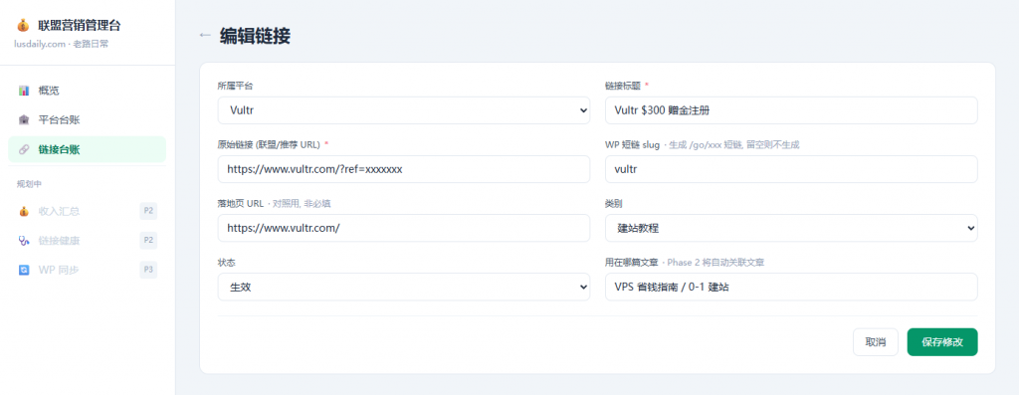This screenshot has width=1019, height=395.
Task: Click the 链接台账 link icon
Action: click(24, 149)
